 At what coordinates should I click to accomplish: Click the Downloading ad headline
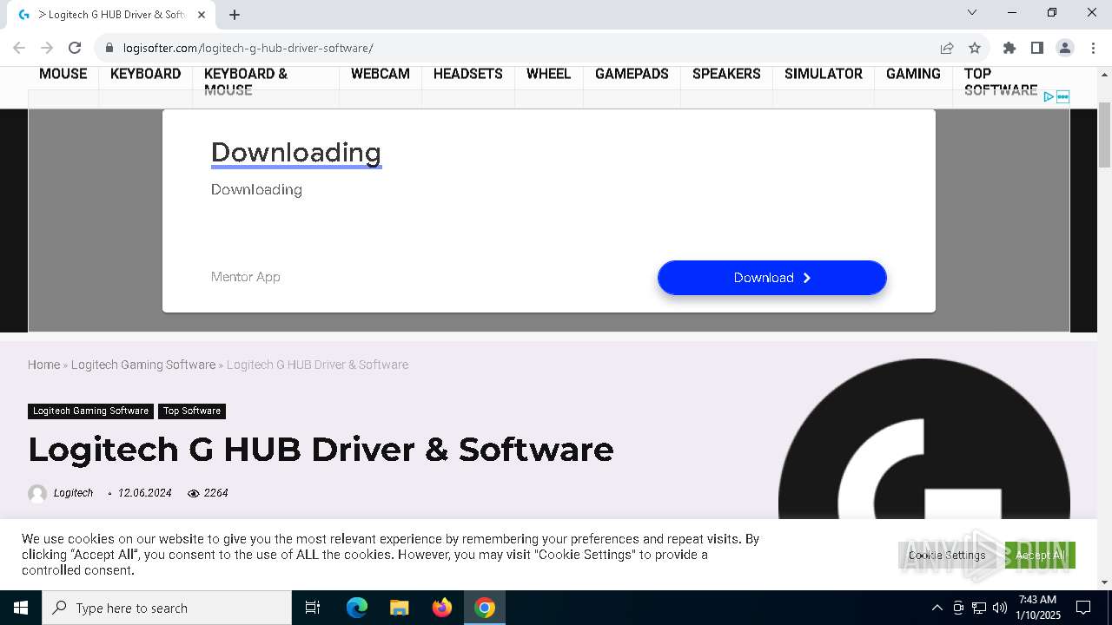tap(296, 153)
